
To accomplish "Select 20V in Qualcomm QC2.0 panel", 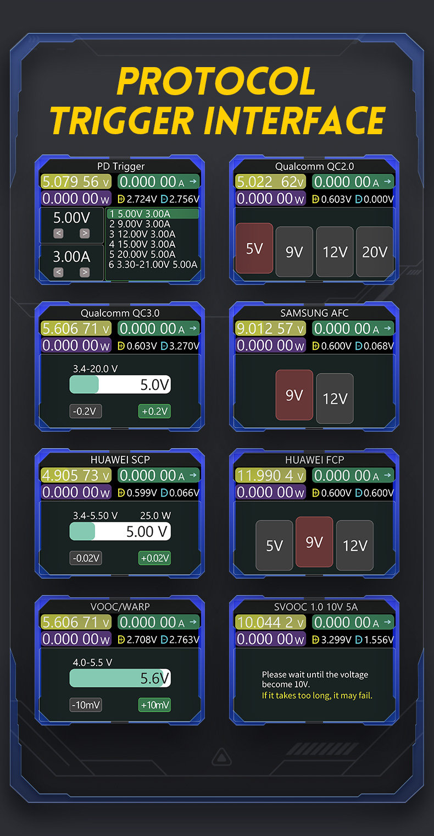I will (x=375, y=251).
